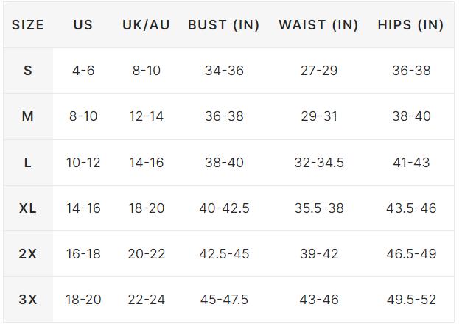
Task: Select the 40-42.5 bust measurement cell
Action: coord(224,208)
